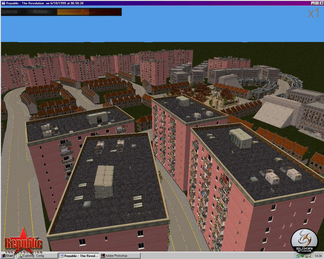
Task: Click the system tray clock
Action: point(318,256)
